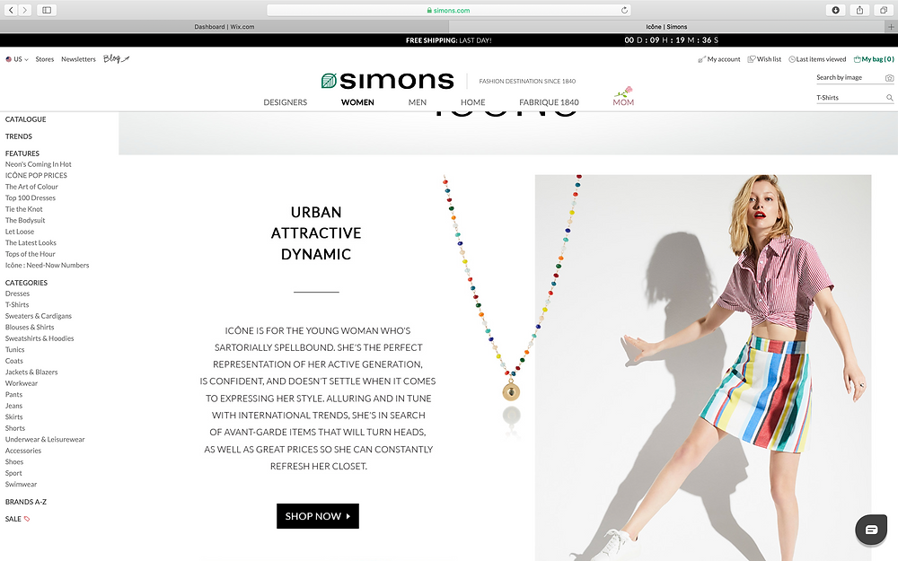Open the Sweaters & Cardigans category

tap(39, 315)
